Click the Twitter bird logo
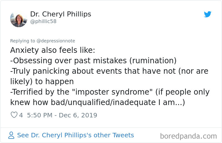This screenshot has height=143, width=222. pos(208,14)
